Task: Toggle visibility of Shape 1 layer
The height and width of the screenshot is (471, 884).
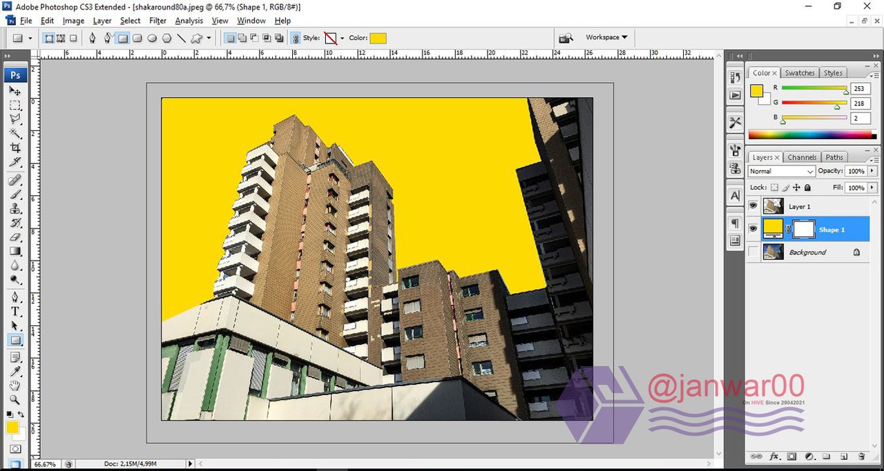Action: 753,229
